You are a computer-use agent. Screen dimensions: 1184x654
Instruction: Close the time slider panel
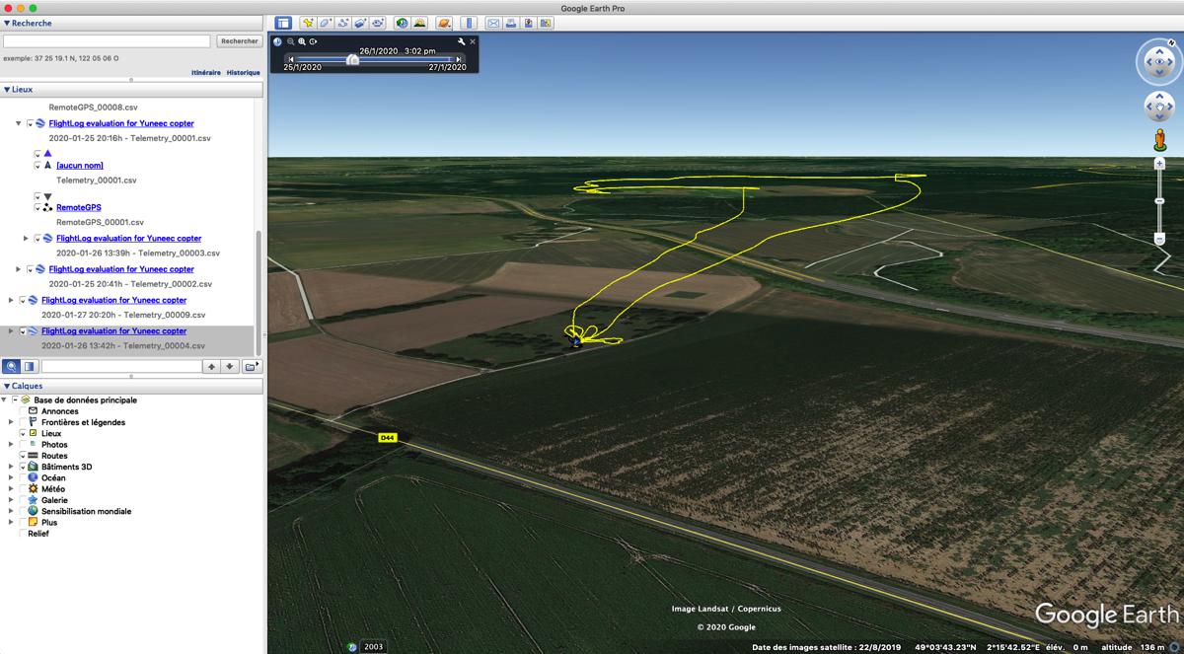[x=473, y=41]
